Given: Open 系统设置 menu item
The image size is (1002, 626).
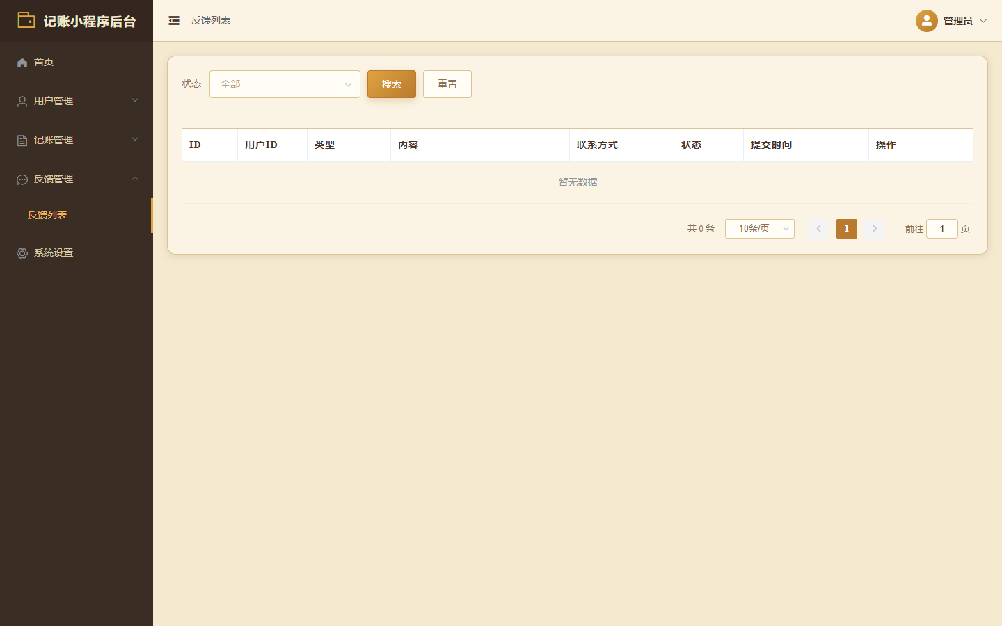Looking at the screenshot, I should click(x=77, y=252).
